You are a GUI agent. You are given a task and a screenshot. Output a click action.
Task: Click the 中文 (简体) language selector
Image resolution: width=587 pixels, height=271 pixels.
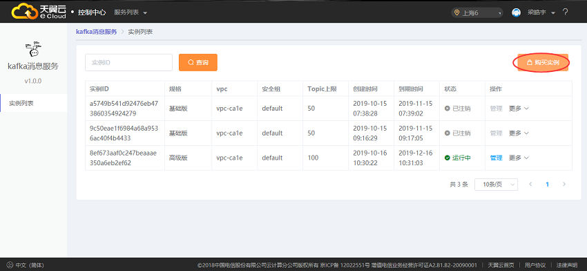[26, 265]
